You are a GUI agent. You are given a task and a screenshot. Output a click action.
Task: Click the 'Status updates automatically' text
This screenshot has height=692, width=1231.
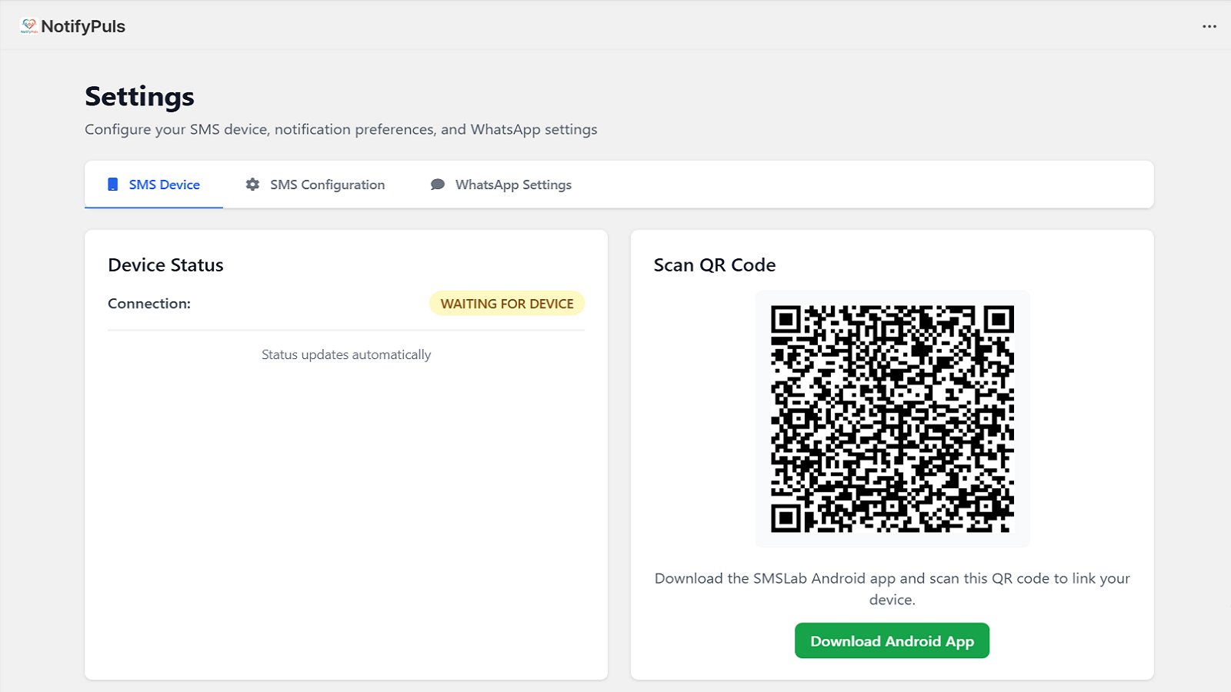click(x=346, y=354)
